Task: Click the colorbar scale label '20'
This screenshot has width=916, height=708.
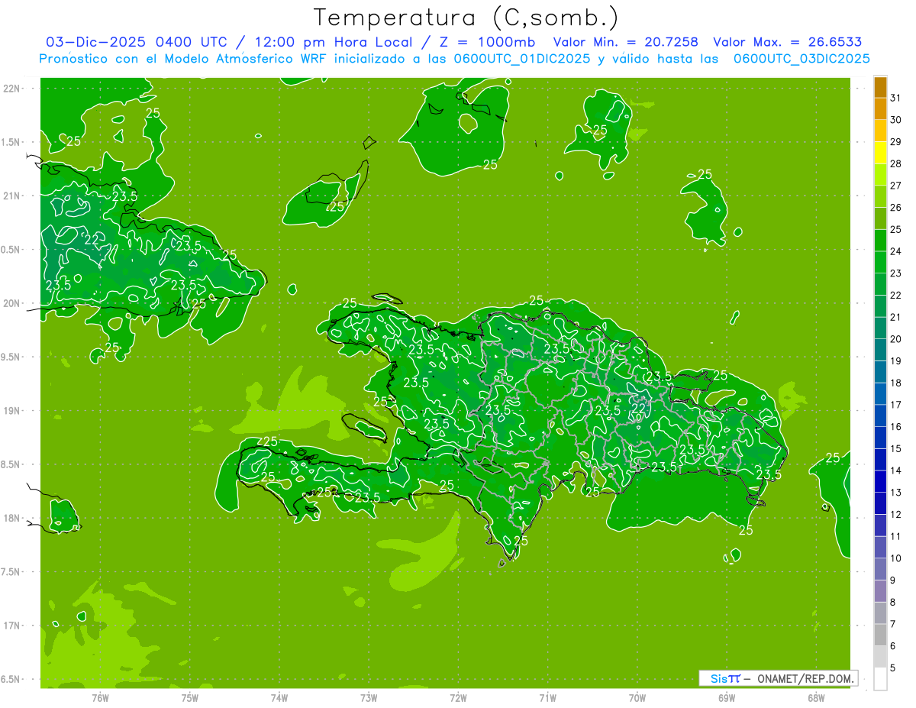Action: (895, 339)
